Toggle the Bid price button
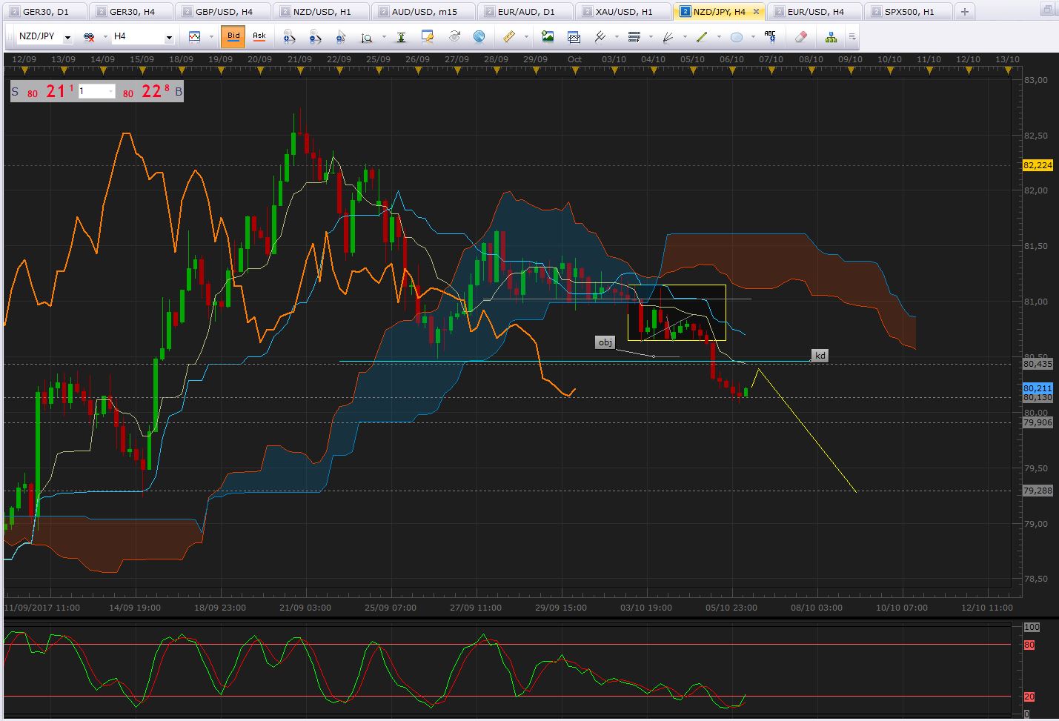 (233, 36)
